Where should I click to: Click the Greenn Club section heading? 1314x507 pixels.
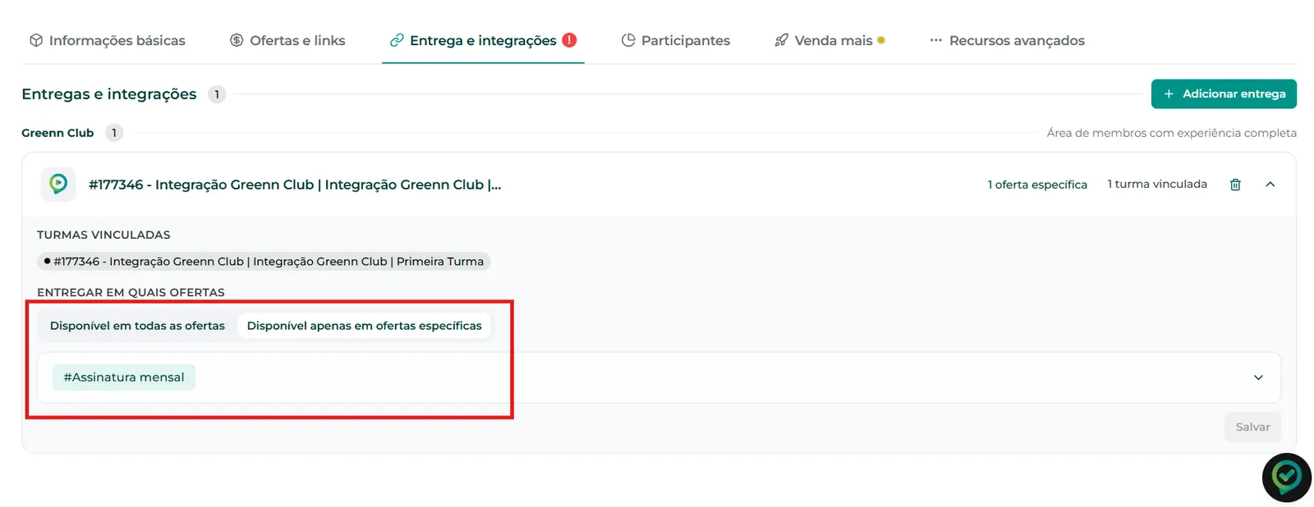click(x=57, y=133)
